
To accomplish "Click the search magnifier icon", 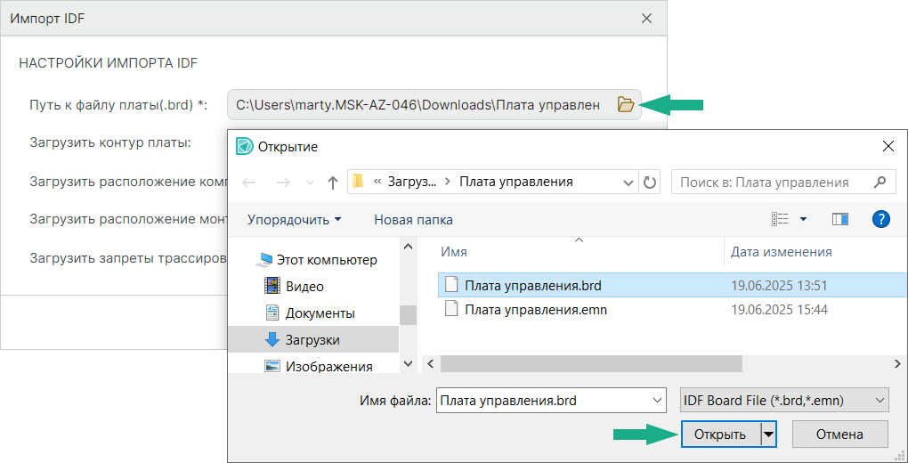I will point(880,182).
